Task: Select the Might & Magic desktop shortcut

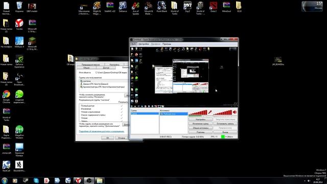Action: (97, 8)
